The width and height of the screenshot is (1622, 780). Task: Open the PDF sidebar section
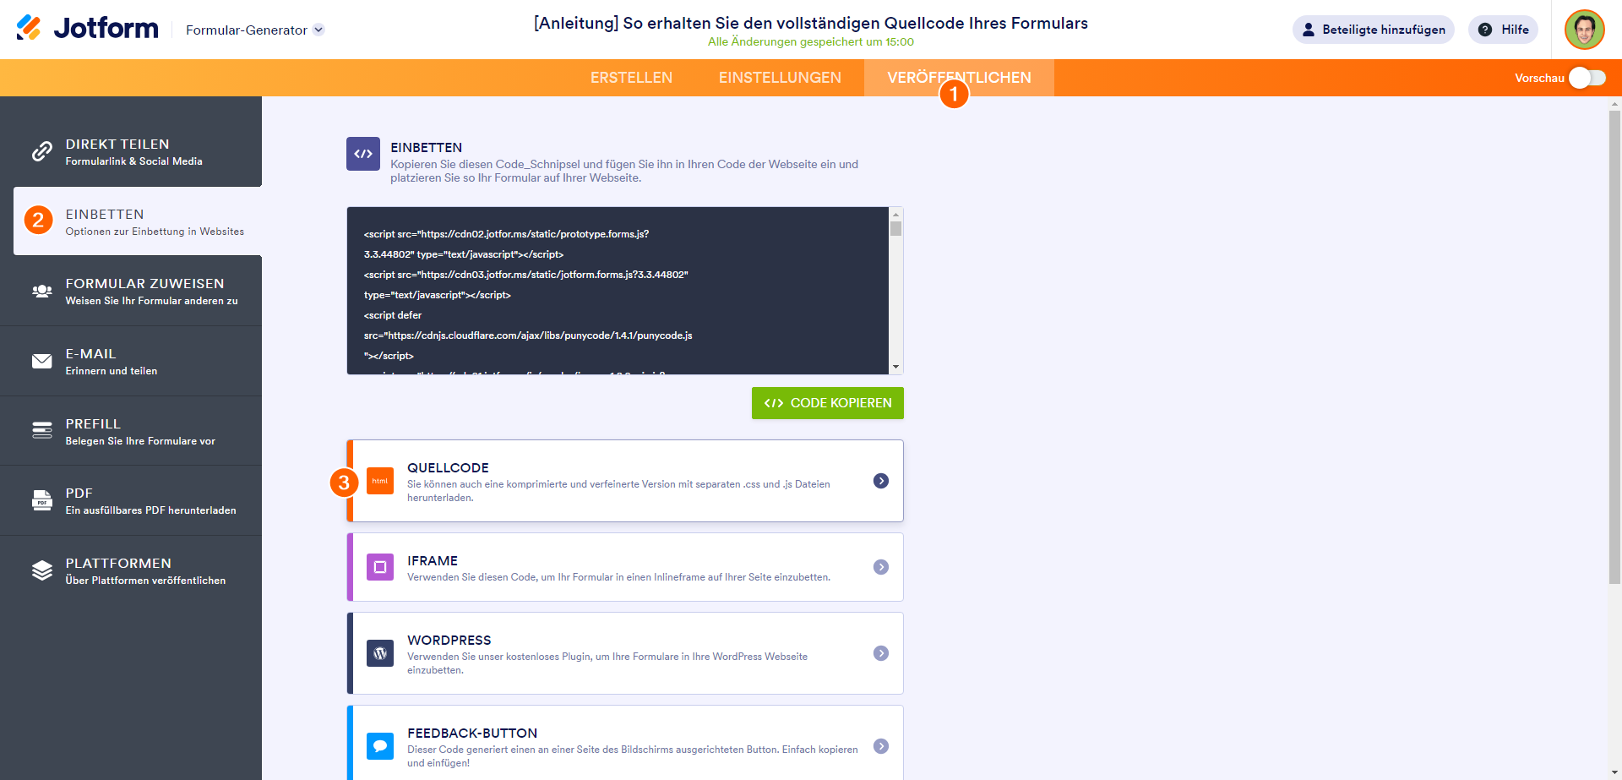coord(131,501)
